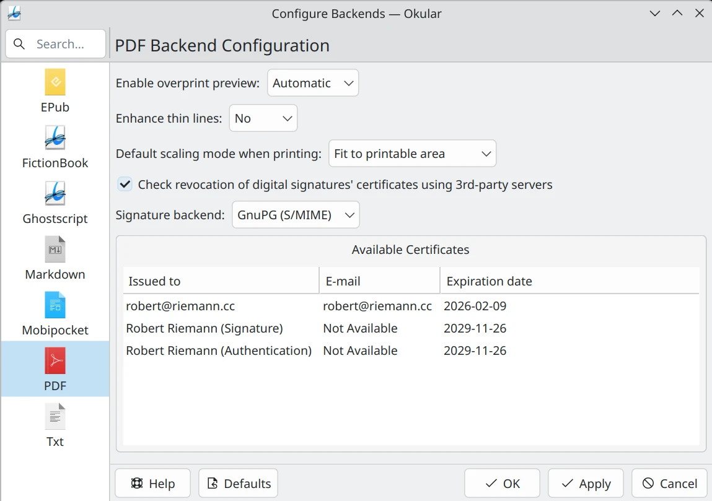Click the Signature row's 2029-11-26 date
The height and width of the screenshot is (501, 712).
click(475, 328)
